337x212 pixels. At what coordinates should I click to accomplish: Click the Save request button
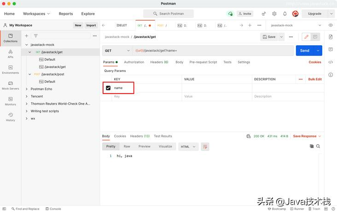coord(269,37)
